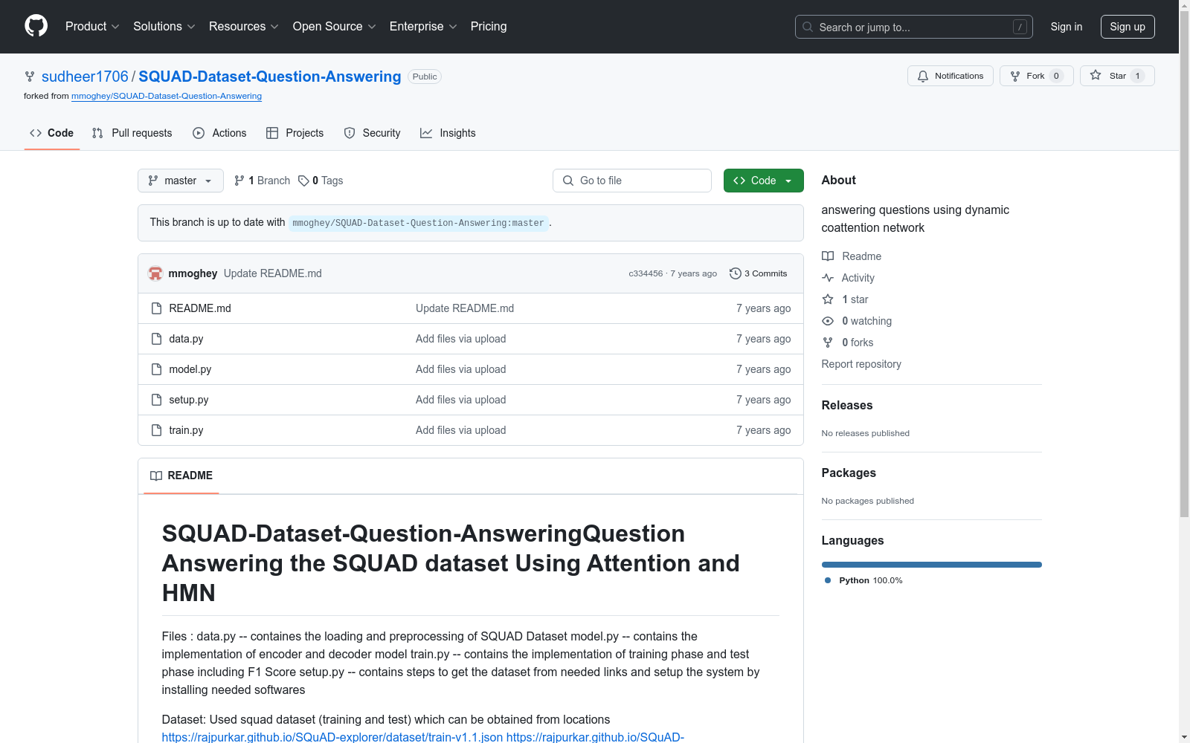Open the Enterprise dropdown

point(423,26)
